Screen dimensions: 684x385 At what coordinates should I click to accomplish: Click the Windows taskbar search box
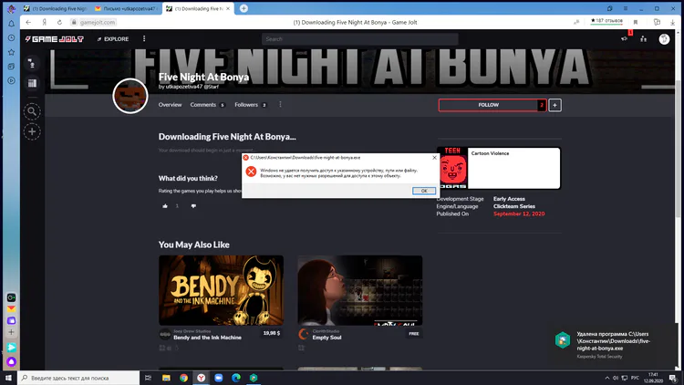click(78, 378)
